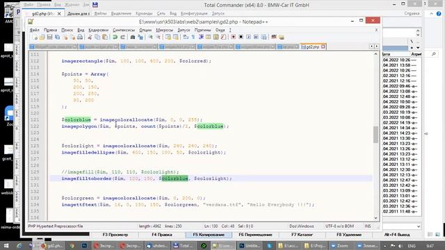Click the Stop Recording square icon
Viewport: 445px width, 250px height.
click(x=241, y=37)
